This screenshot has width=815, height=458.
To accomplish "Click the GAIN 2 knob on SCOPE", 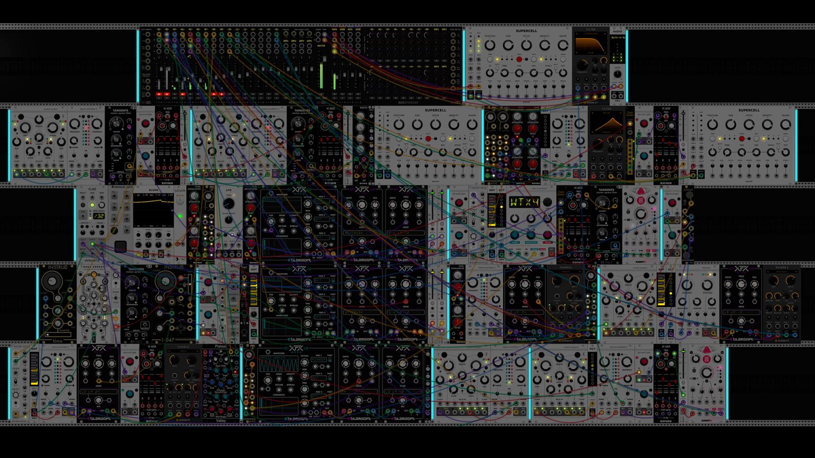I will click(x=159, y=235).
